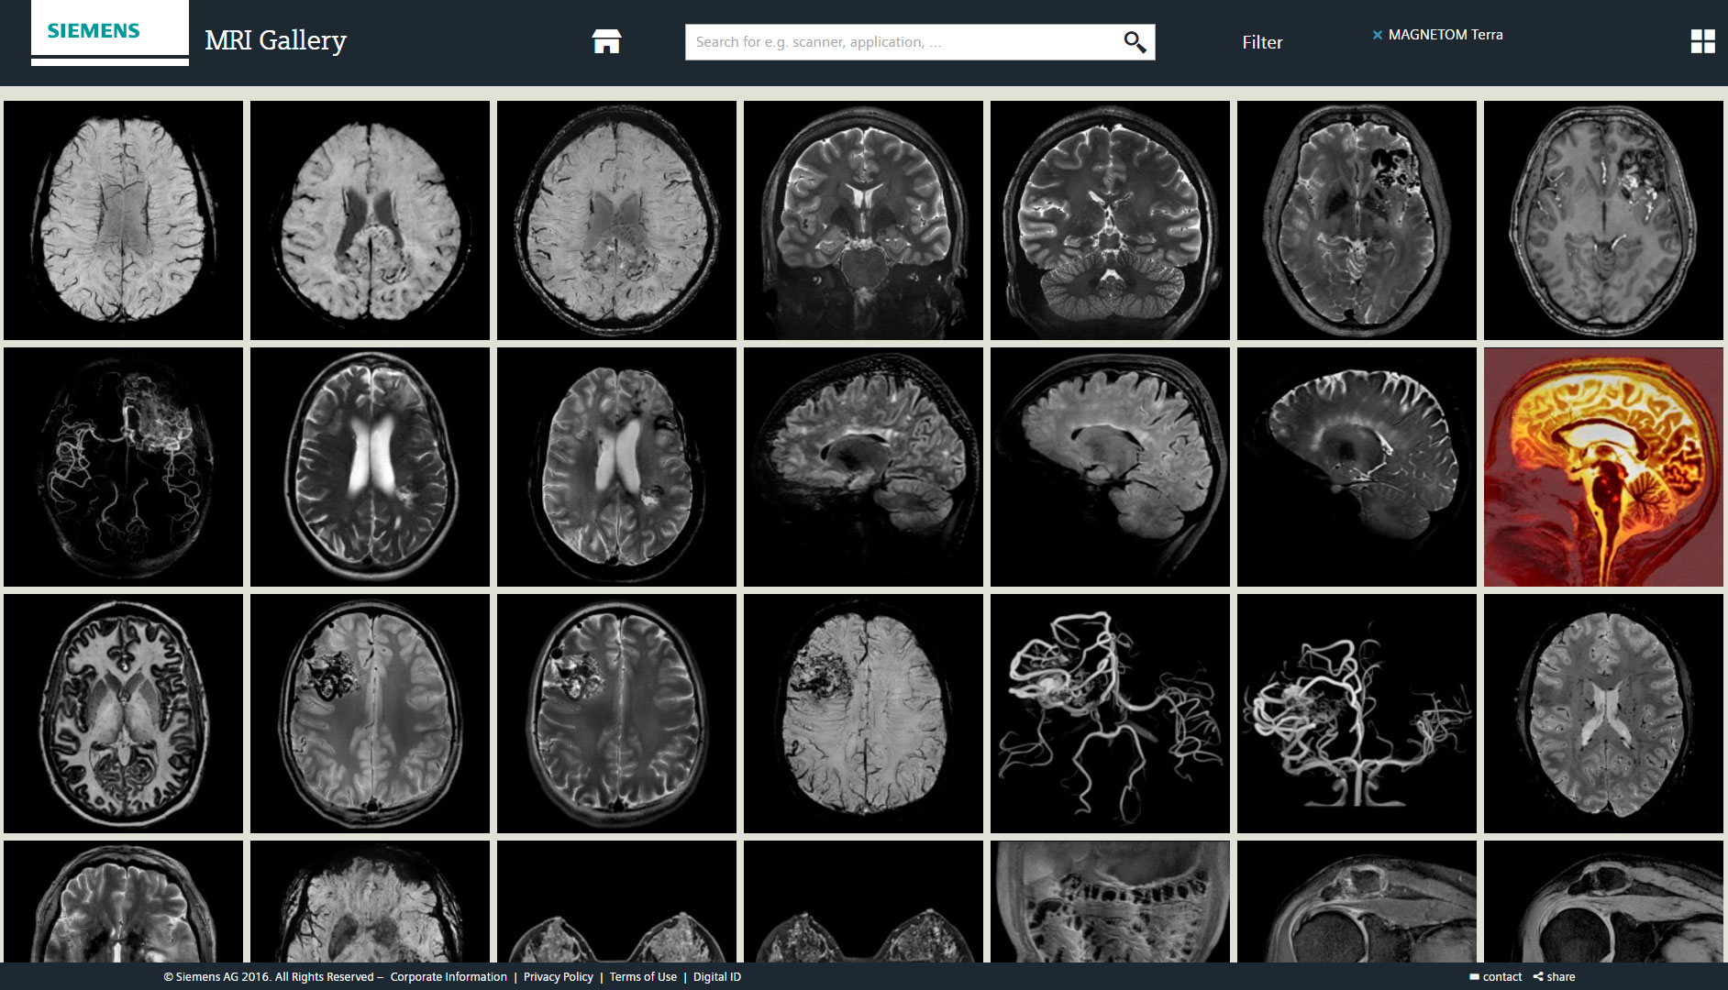Screen dimensions: 1728x990
Task: Open the high-contrast gray-white matter axial thumbnail
Action: (x=123, y=713)
